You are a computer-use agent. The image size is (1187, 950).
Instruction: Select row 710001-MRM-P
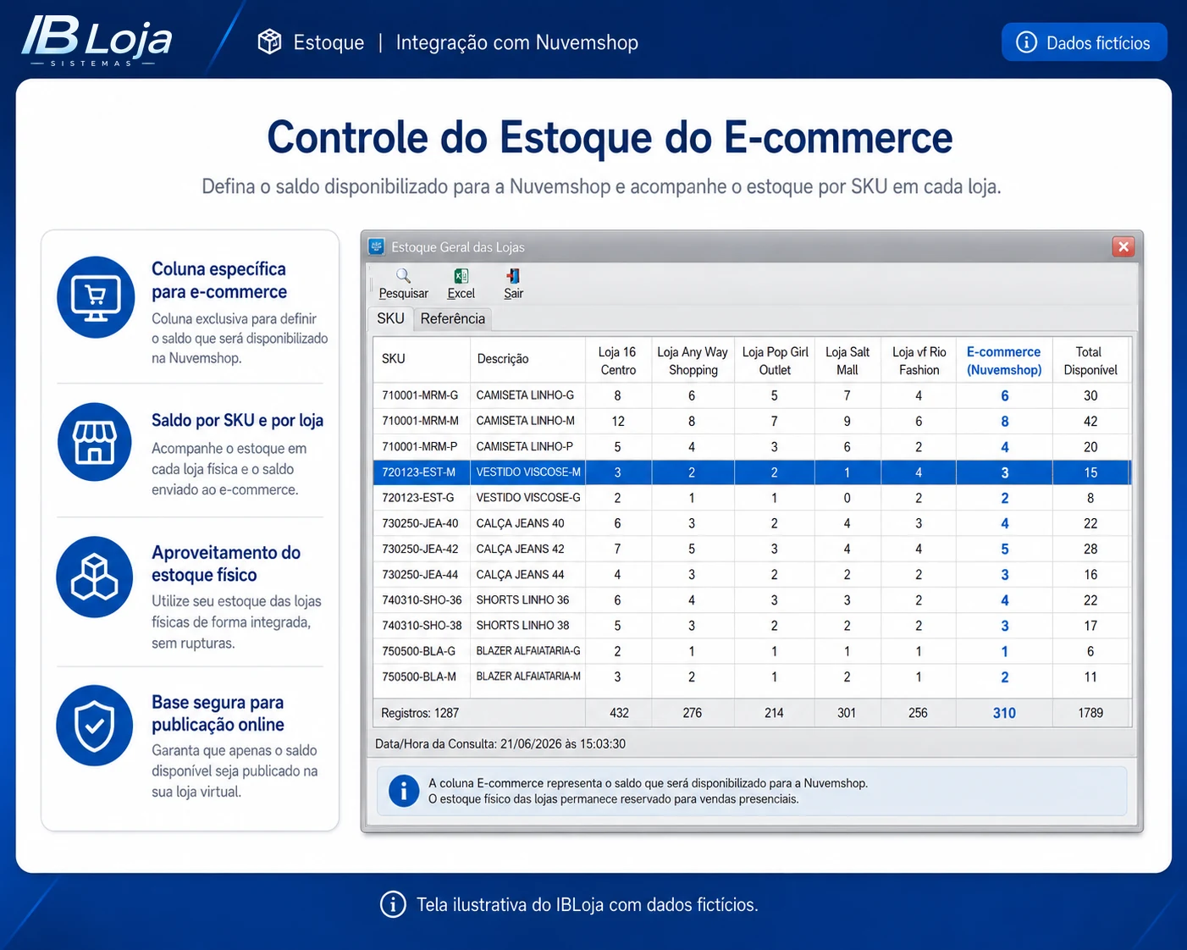tap(752, 446)
